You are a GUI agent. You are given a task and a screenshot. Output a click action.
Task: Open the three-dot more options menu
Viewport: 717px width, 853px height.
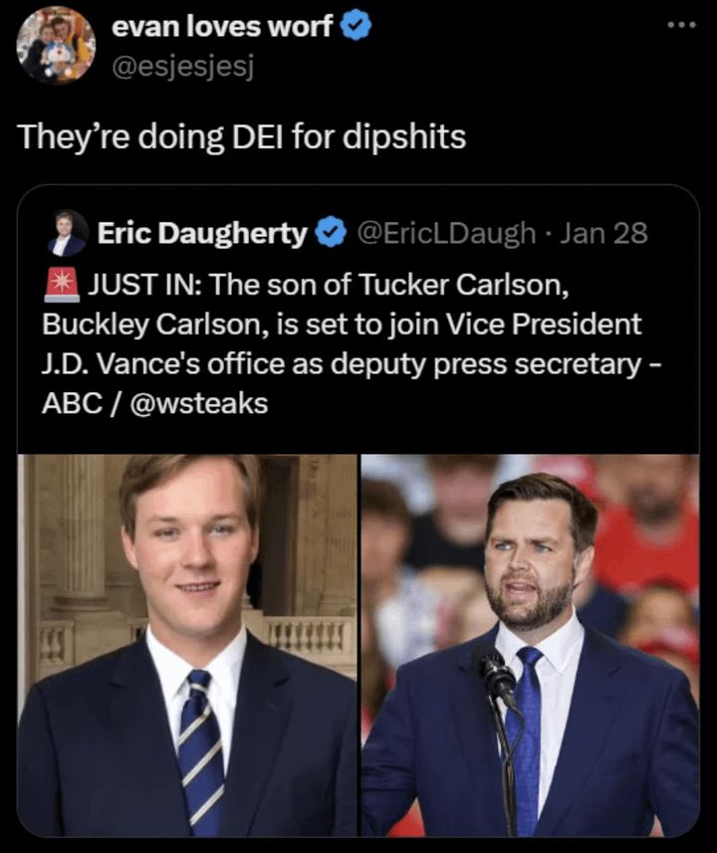683,25
